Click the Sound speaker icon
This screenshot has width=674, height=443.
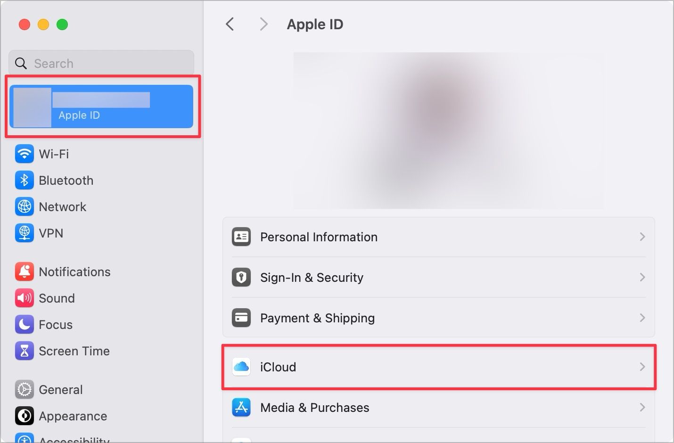point(24,298)
